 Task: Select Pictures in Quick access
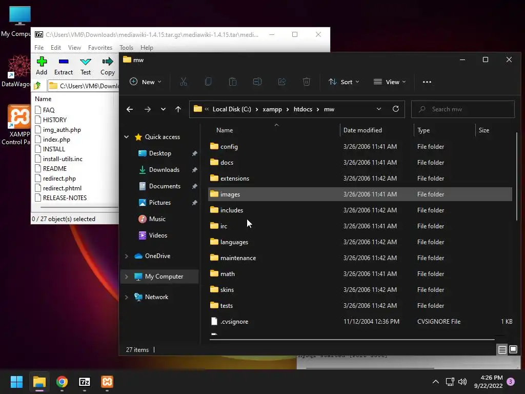pyautogui.click(x=160, y=202)
